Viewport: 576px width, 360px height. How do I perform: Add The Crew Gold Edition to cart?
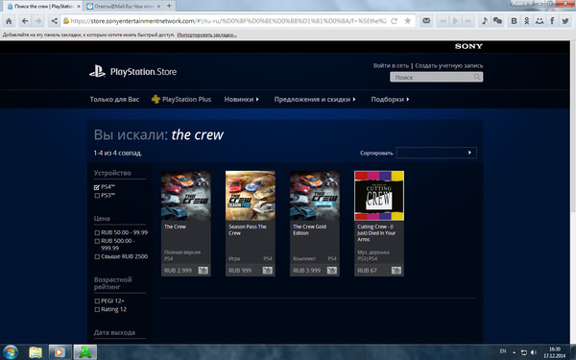tap(332, 271)
